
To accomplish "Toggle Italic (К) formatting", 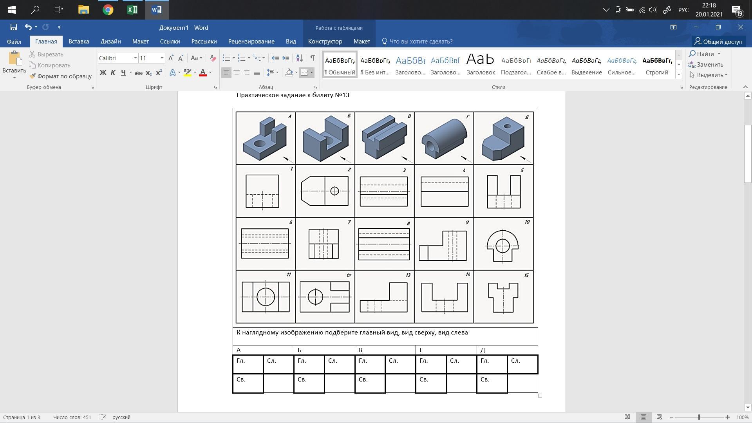I will pyautogui.click(x=113, y=72).
